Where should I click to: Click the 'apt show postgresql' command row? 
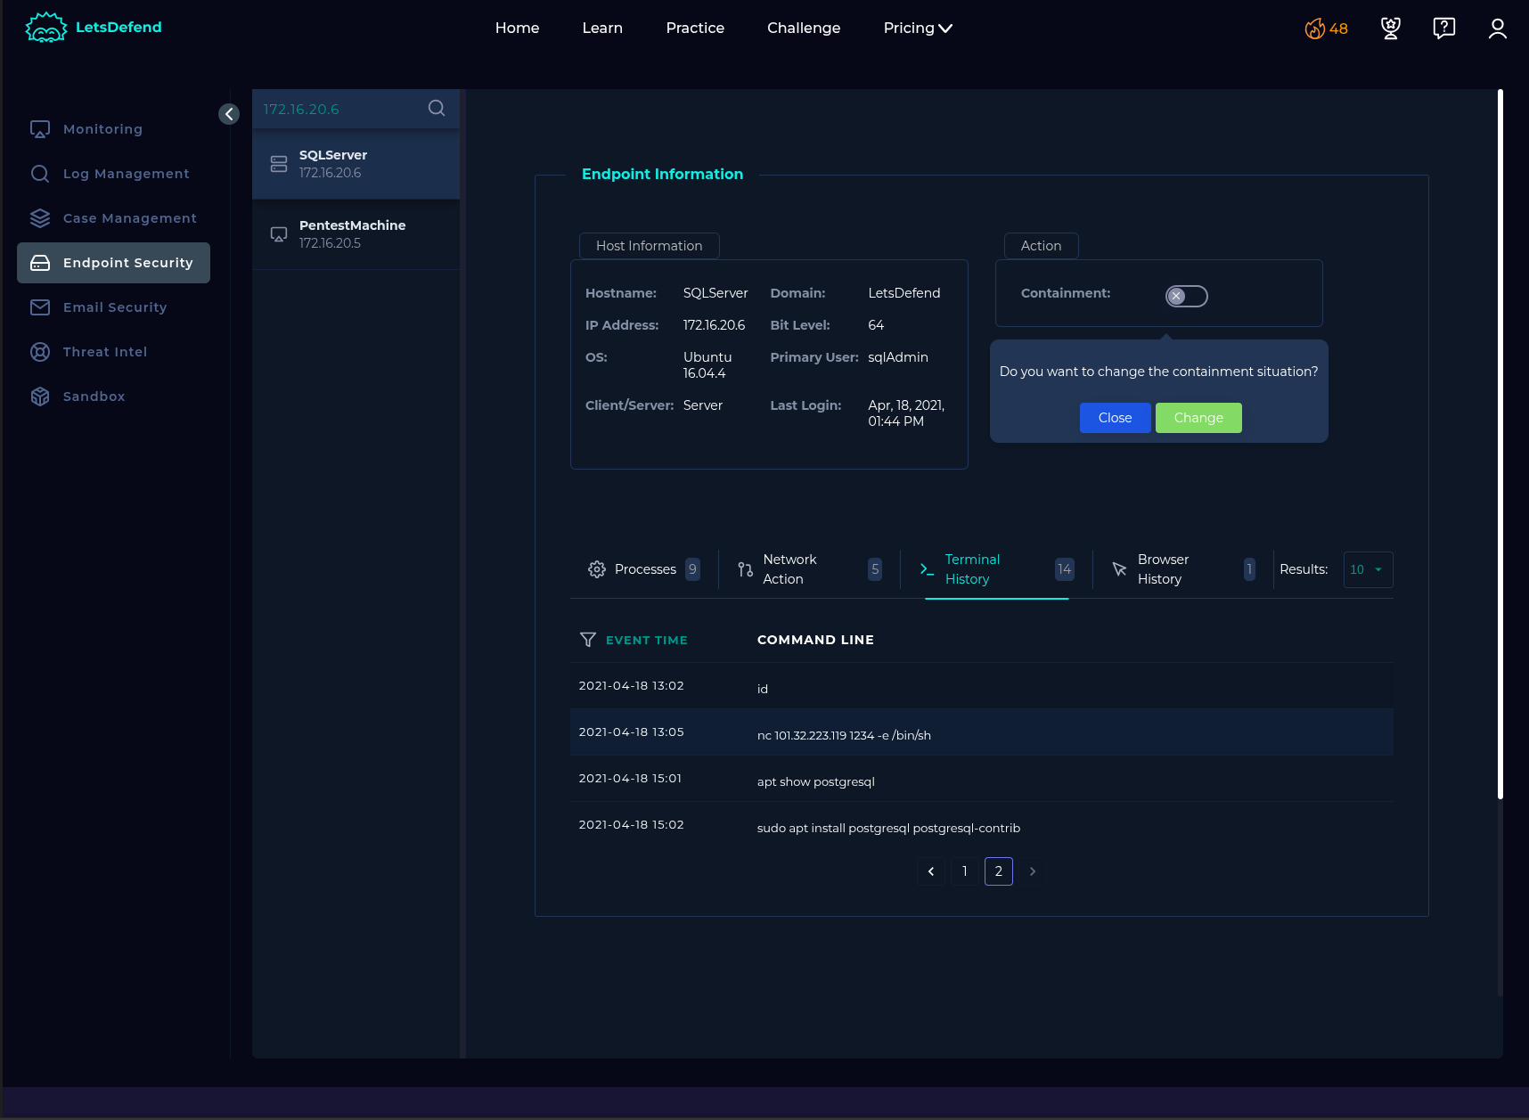coord(981,779)
